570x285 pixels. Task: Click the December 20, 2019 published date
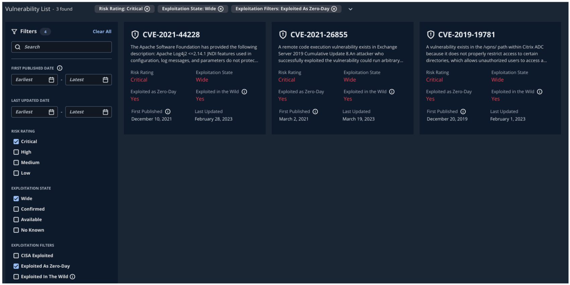[447, 119]
